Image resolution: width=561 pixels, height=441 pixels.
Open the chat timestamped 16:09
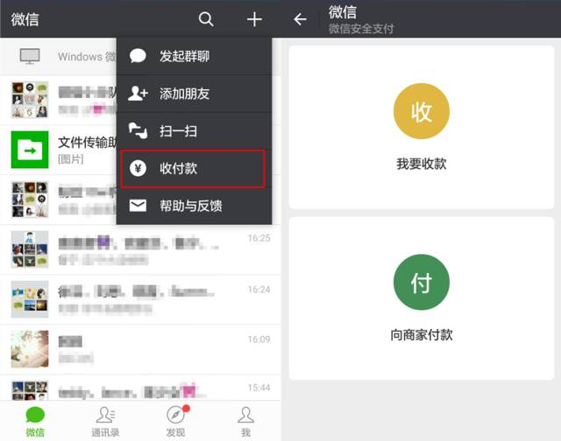(x=140, y=348)
